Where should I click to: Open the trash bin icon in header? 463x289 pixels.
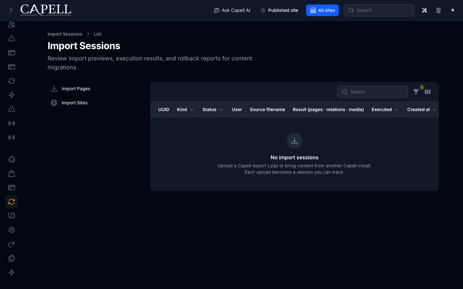[x=439, y=10]
